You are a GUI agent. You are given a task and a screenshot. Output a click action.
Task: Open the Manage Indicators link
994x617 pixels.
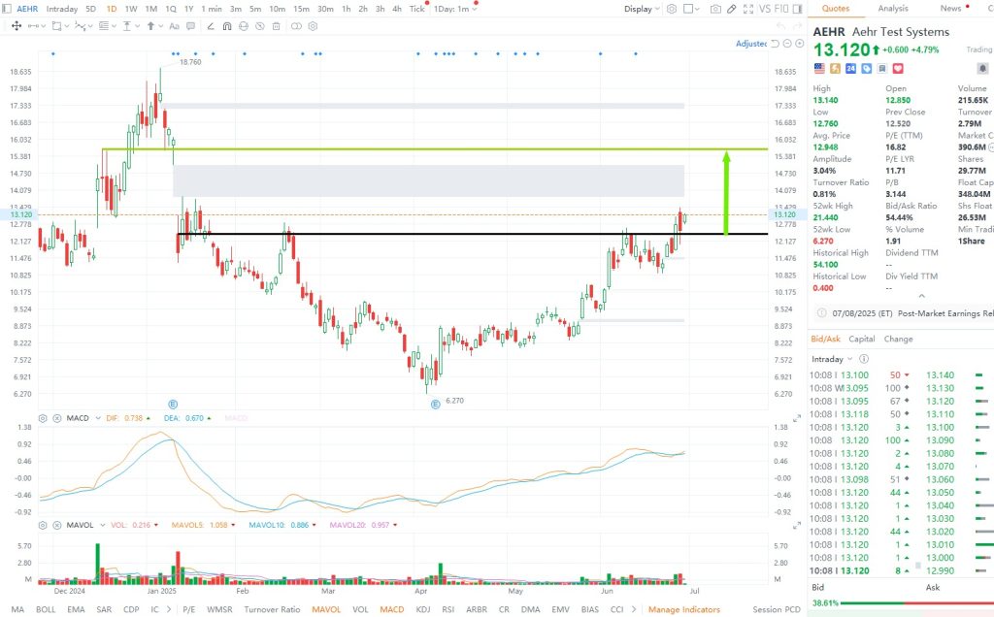[x=684, y=609]
